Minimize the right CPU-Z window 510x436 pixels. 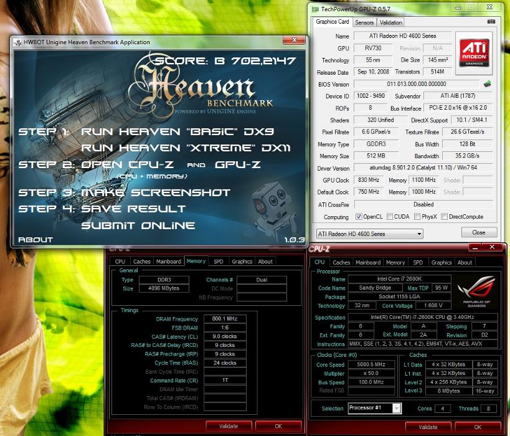coord(475,247)
